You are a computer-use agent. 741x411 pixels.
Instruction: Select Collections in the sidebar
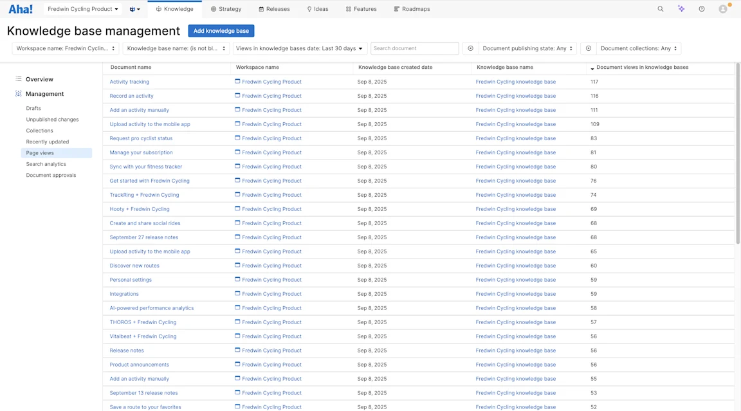click(40, 131)
